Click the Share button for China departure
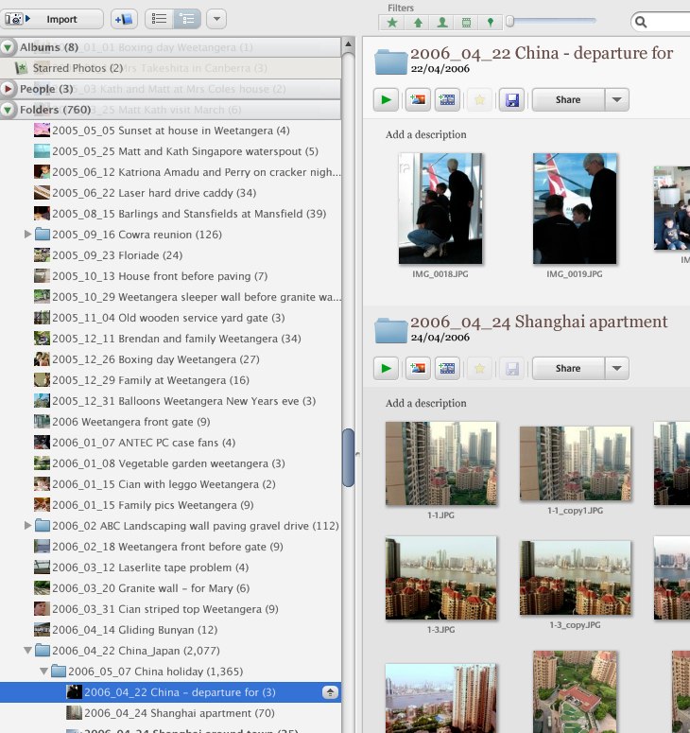 click(568, 99)
